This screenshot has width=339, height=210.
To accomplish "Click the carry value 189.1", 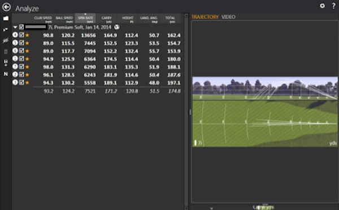I will pos(110,83).
